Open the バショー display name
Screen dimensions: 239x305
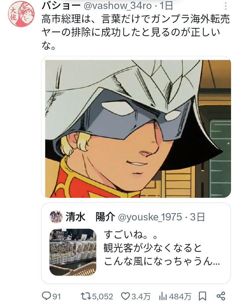click(61, 6)
